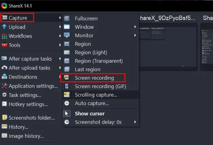This screenshot has height=145, width=213.
Task: Expand the Window submenu arrow
Action: pos(135,27)
